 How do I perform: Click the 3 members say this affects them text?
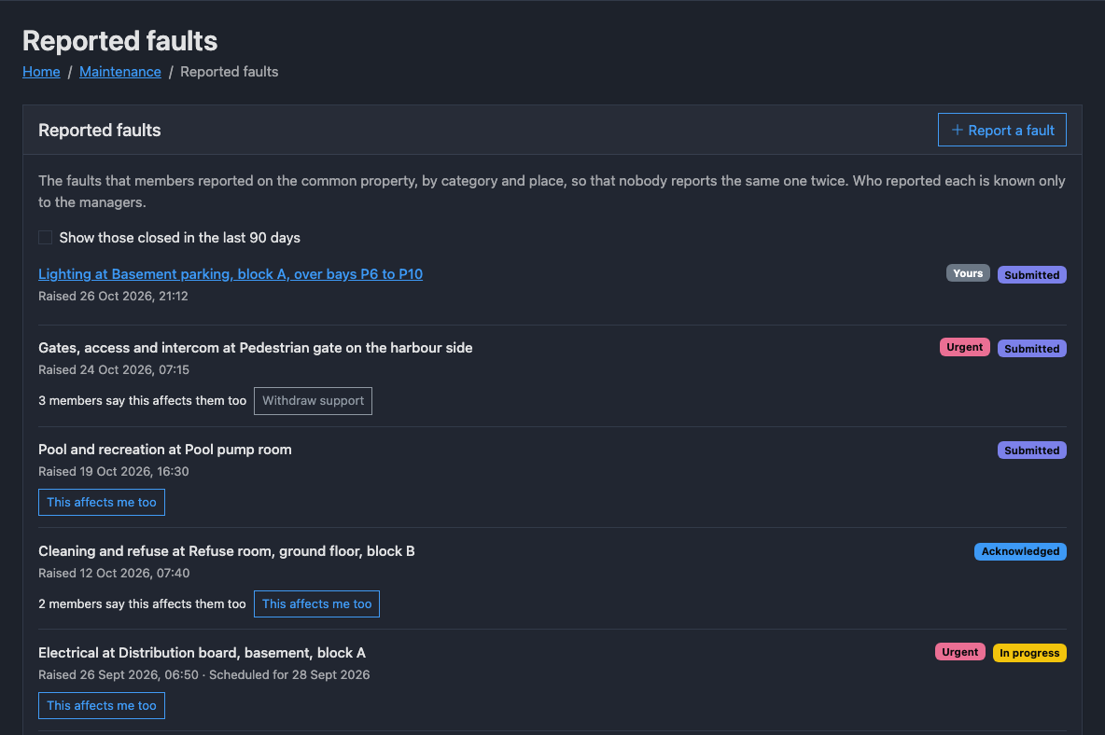143,400
